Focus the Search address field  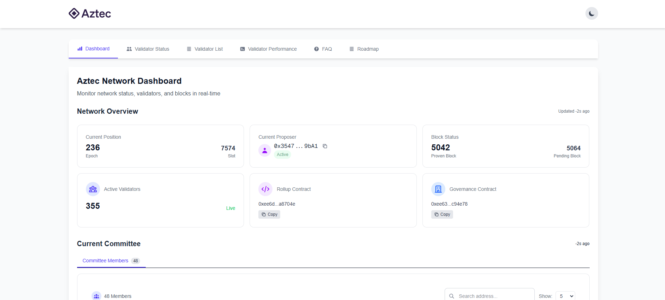490,296
